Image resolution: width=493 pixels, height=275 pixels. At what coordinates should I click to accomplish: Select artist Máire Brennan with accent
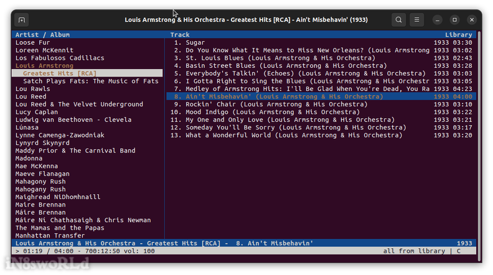click(40, 212)
